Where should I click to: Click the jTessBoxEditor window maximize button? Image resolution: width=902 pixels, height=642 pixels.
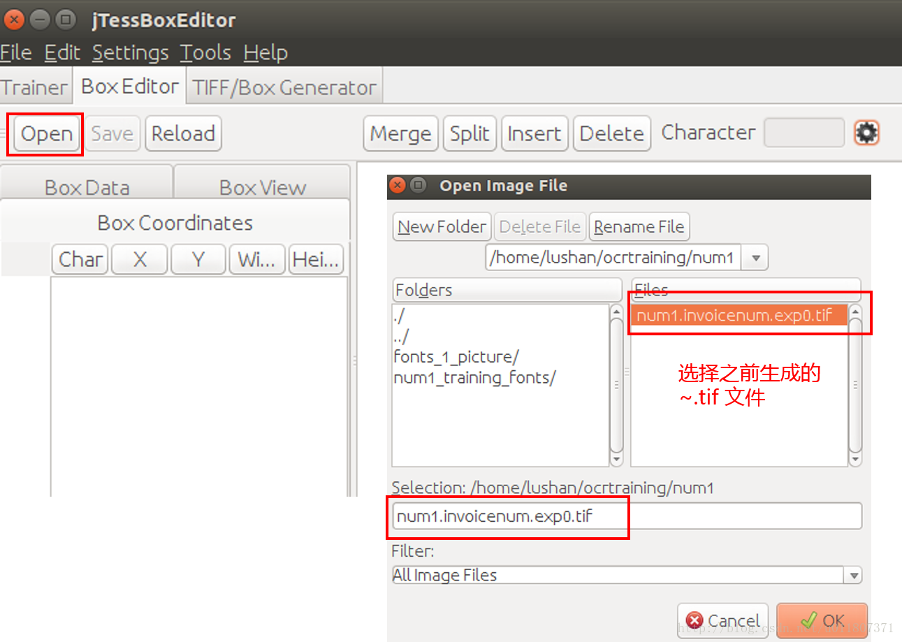click(x=66, y=20)
